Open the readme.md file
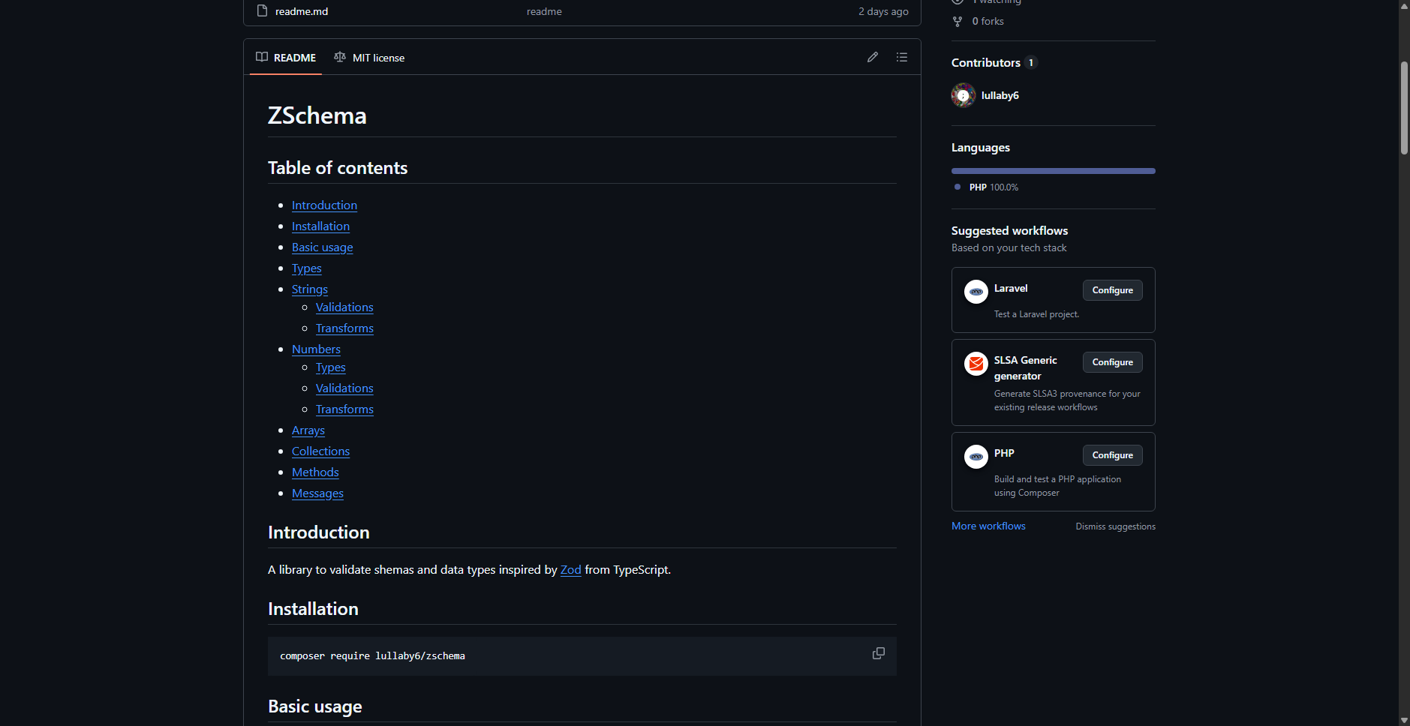1410x726 pixels. [302, 11]
